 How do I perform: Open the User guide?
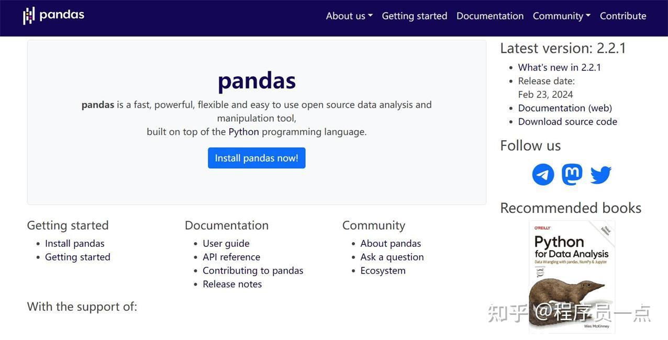pos(226,243)
